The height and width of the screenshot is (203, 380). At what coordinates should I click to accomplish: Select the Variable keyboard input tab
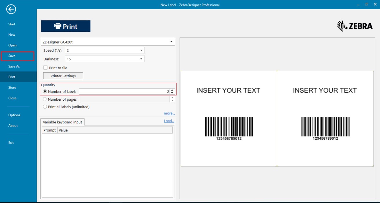click(x=62, y=122)
